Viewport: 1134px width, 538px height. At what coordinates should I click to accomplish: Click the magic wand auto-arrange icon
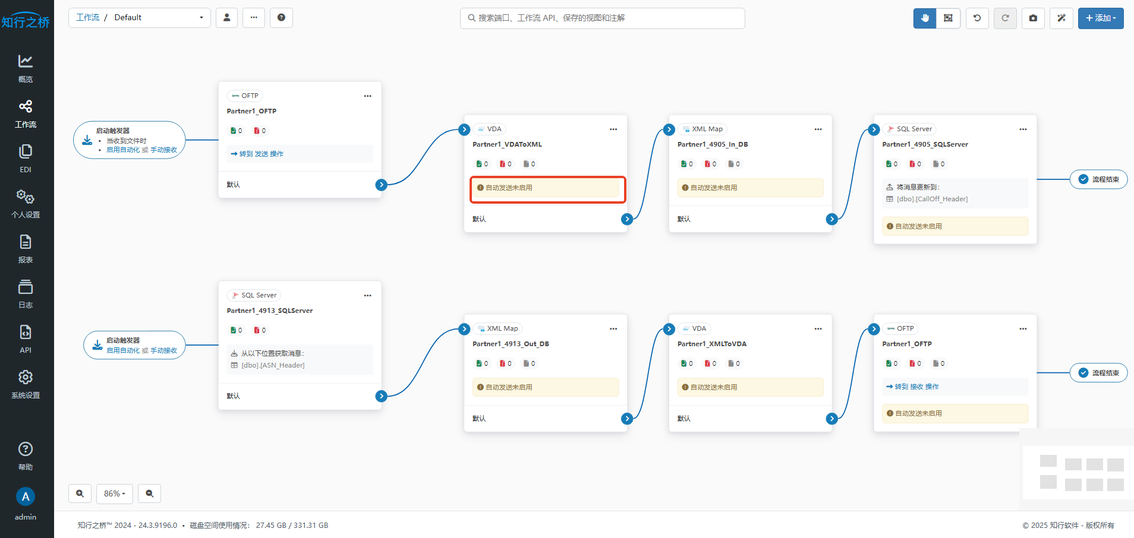point(1061,18)
